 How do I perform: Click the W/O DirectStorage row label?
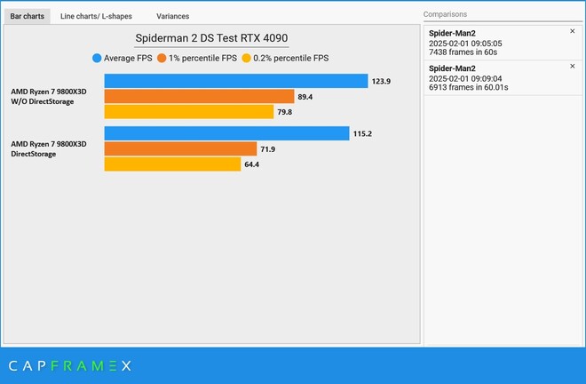(x=49, y=97)
